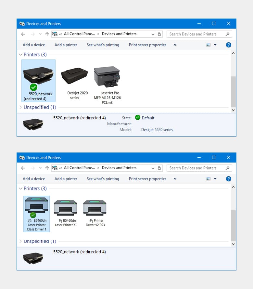Show more toolbar commands in the B5460dn window
The width and height of the screenshot is (253, 289).
pyautogui.click(x=175, y=179)
